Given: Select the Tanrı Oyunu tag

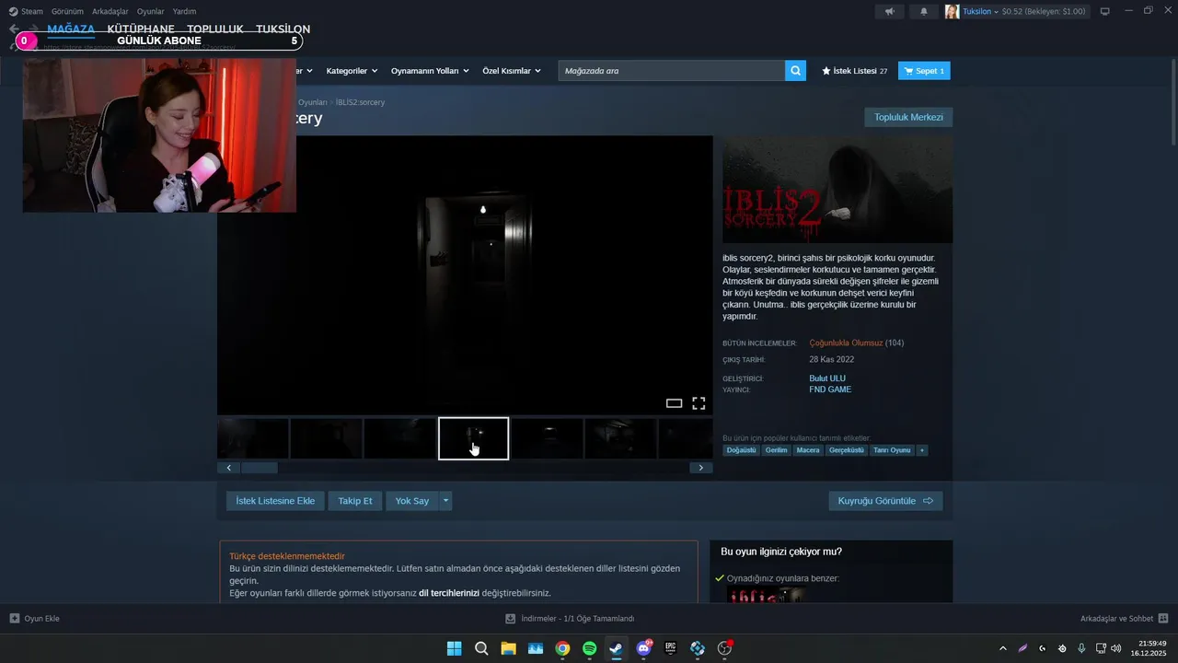Looking at the screenshot, I should click(892, 450).
